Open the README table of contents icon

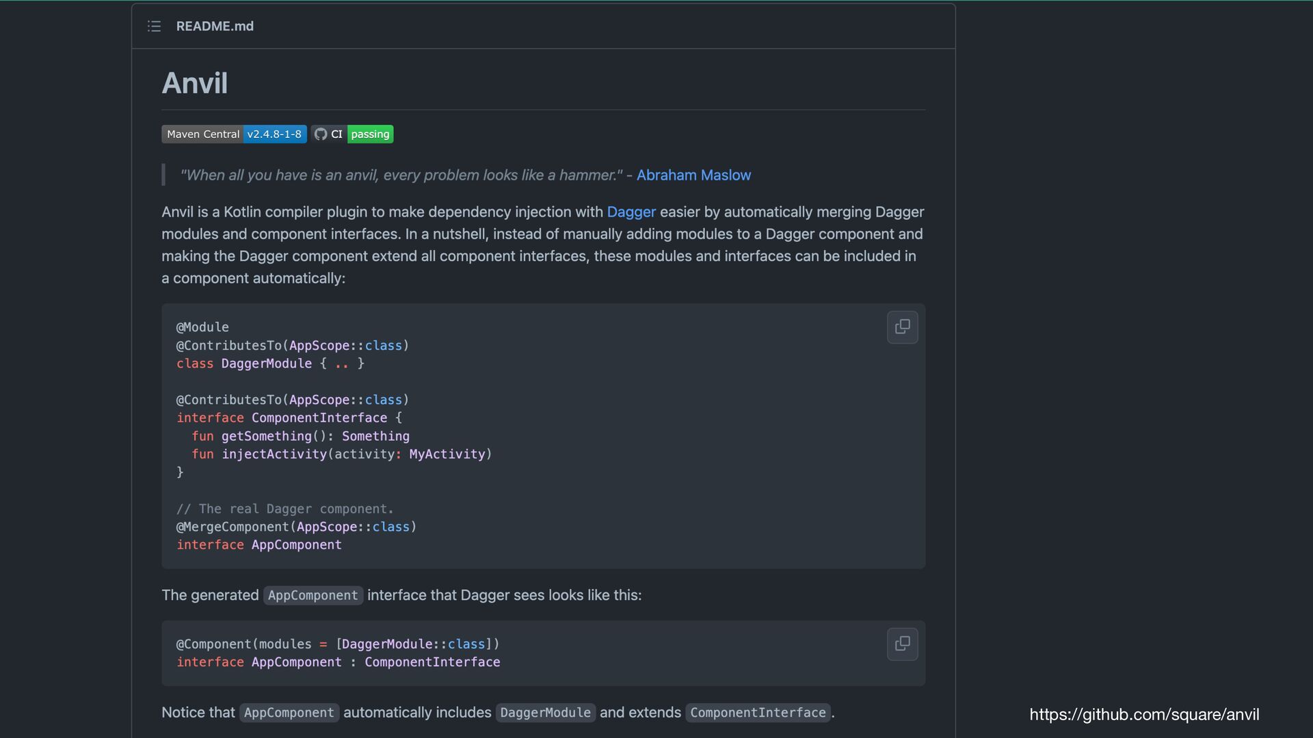[154, 26]
